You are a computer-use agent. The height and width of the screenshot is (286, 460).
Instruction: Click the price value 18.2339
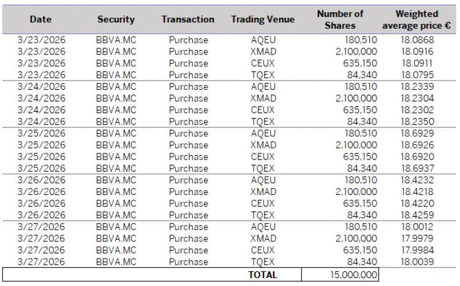click(417, 87)
